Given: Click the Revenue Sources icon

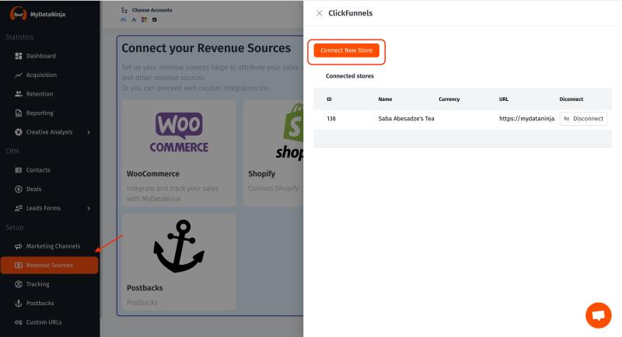Looking at the screenshot, I should [18, 265].
